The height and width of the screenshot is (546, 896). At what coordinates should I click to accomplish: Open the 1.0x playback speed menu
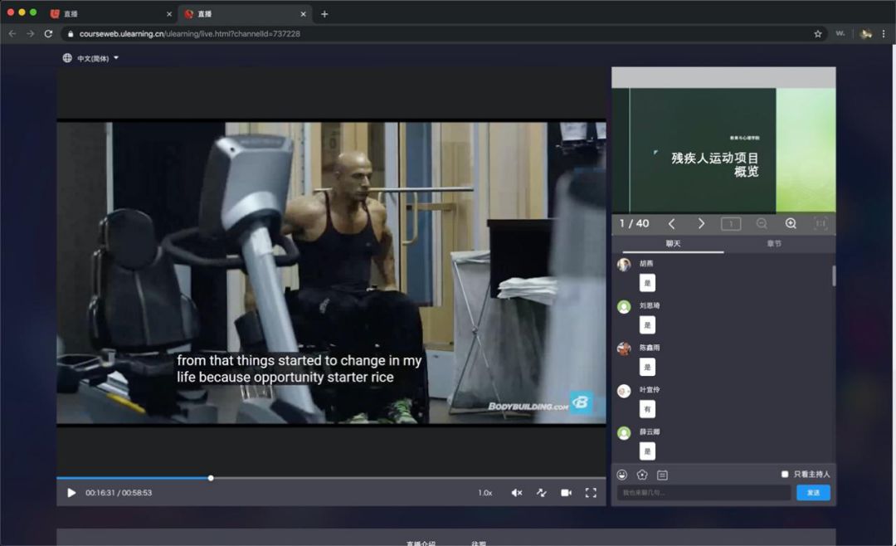(x=485, y=493)
